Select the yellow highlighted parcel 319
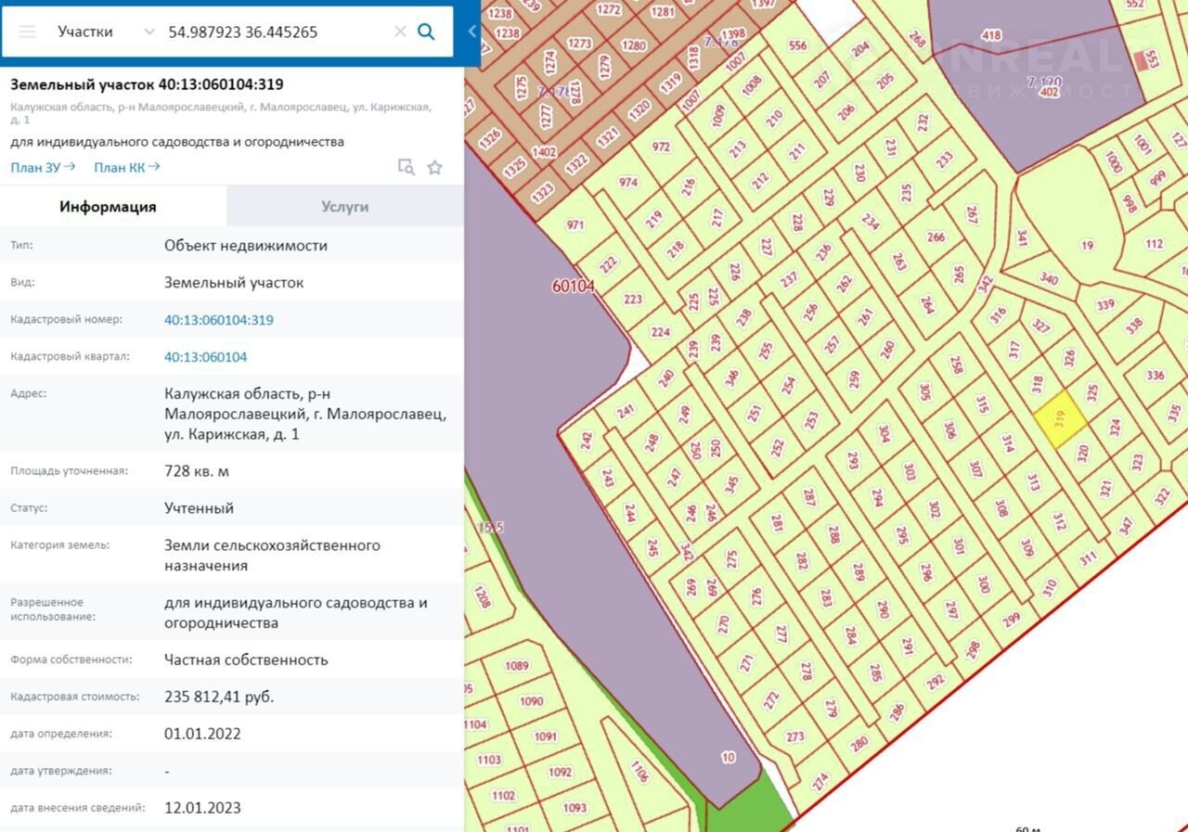1188x832 pixels. pos(1056,419)
